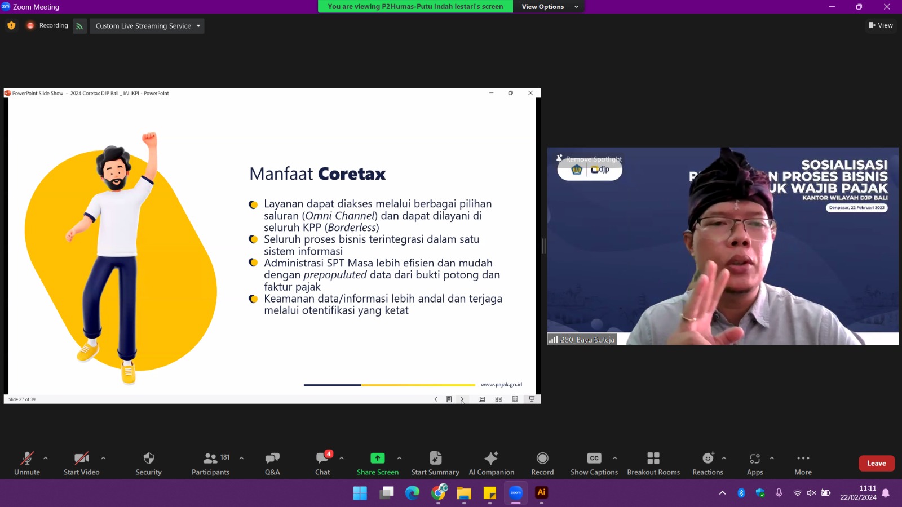The height and width of the screenshot is (507, 902).
Task: Click the green Share Screen icon
Action: coord(377,458)
